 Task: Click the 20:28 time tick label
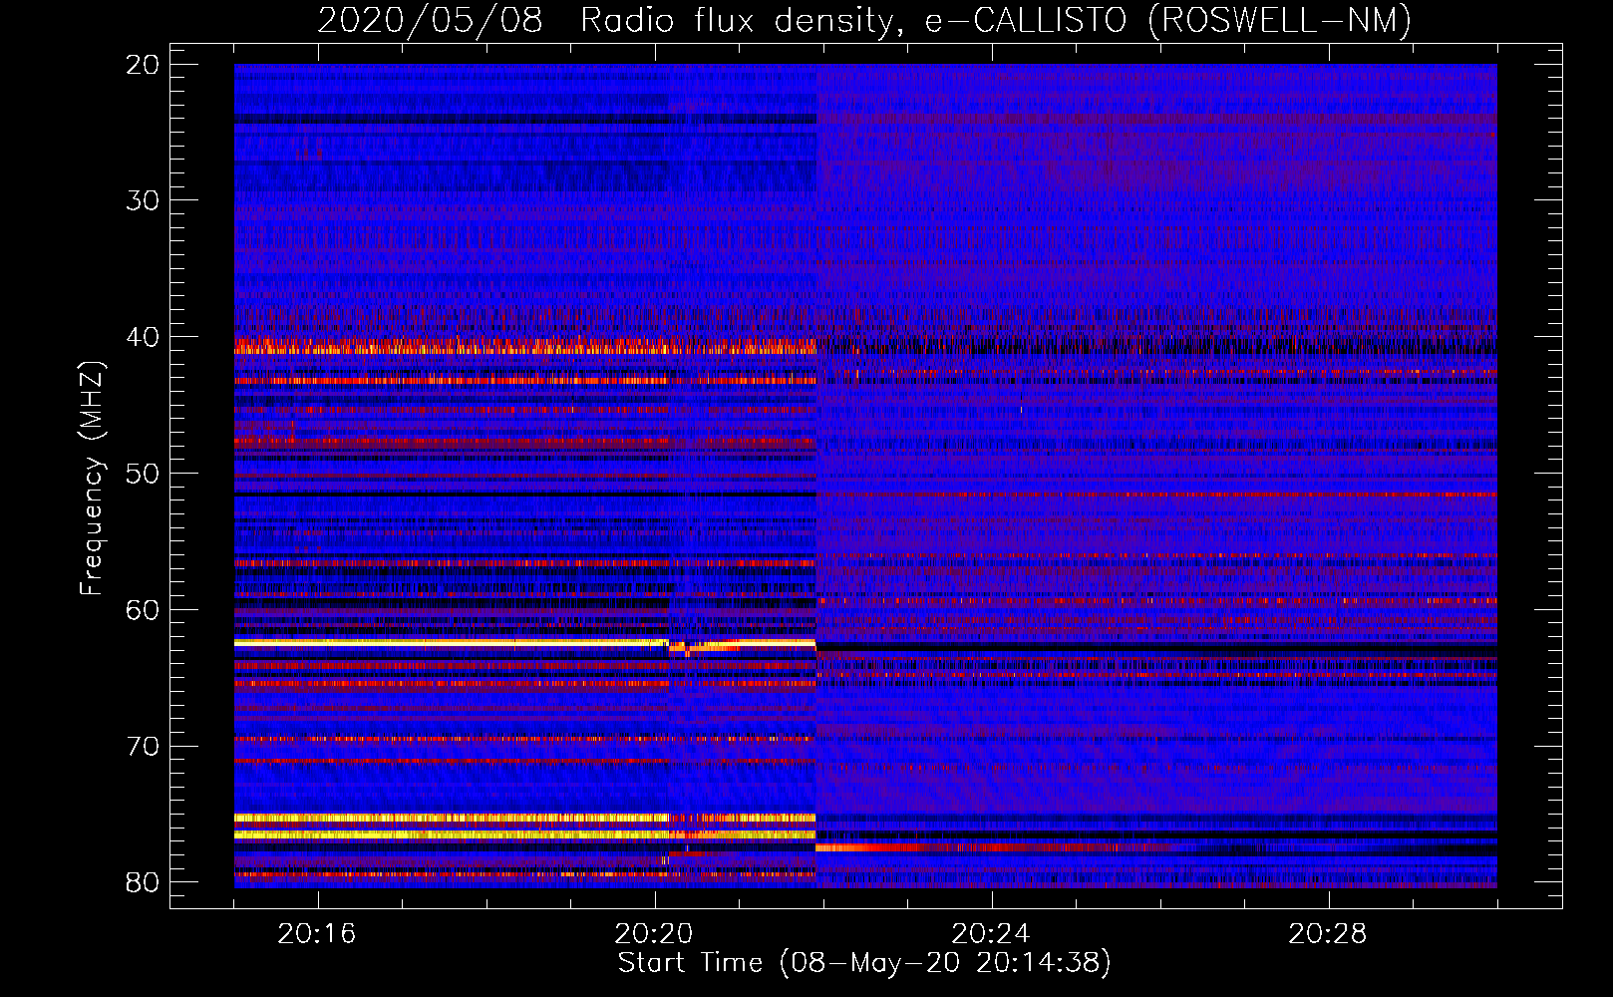1328,934
